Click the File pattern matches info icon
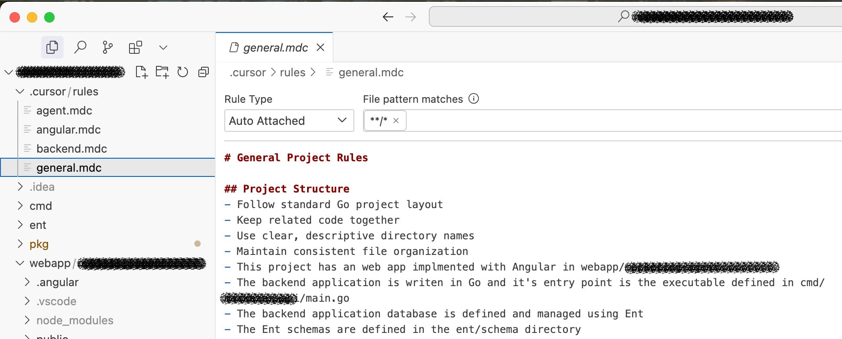The height and width of the screenshot is (339, 842). tap(474, 99)
